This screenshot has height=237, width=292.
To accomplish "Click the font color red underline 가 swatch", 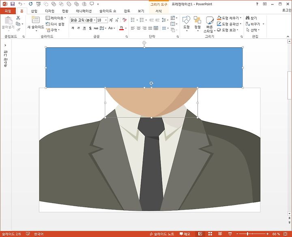I will point(121,28).
